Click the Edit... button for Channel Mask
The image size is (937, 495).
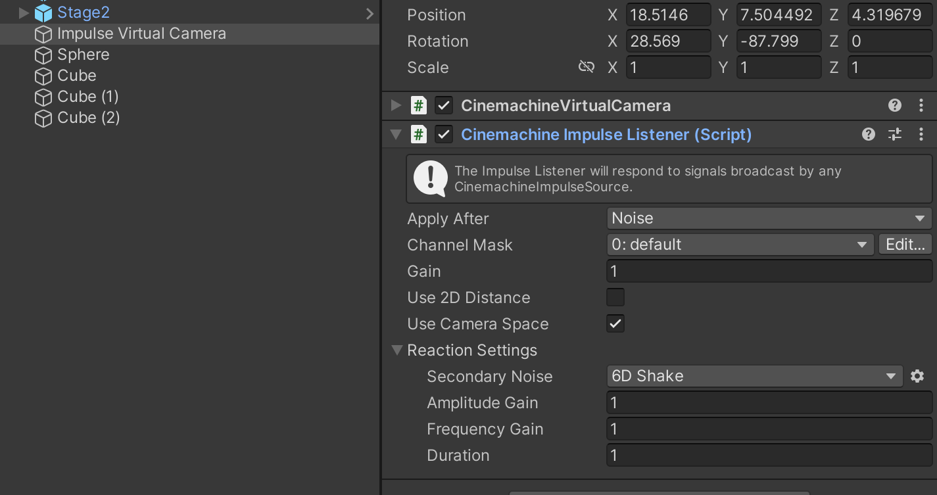click(x=905, y=245)
